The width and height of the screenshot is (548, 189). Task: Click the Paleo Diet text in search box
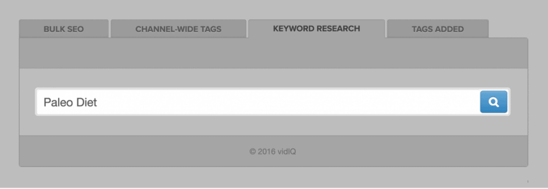[x=70, y=102]
